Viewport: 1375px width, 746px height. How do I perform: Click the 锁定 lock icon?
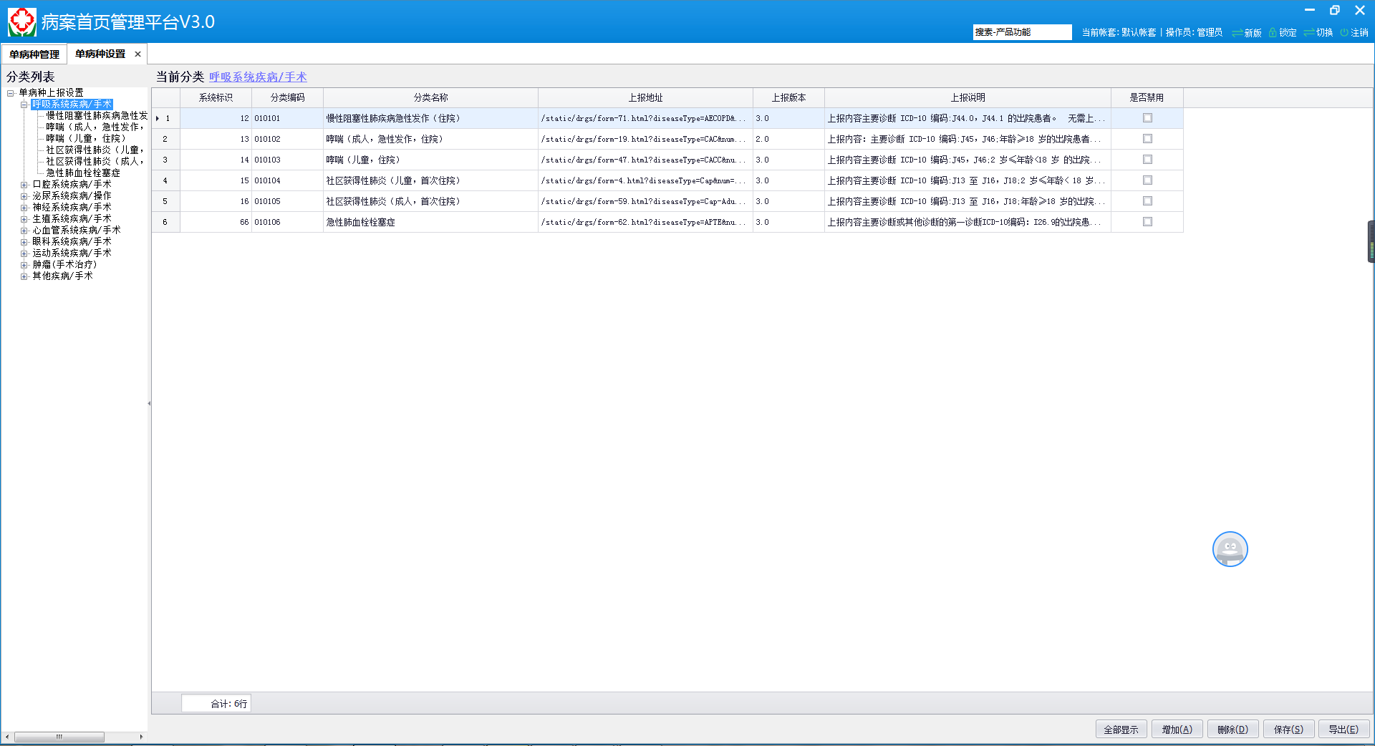click(1273, 33)
